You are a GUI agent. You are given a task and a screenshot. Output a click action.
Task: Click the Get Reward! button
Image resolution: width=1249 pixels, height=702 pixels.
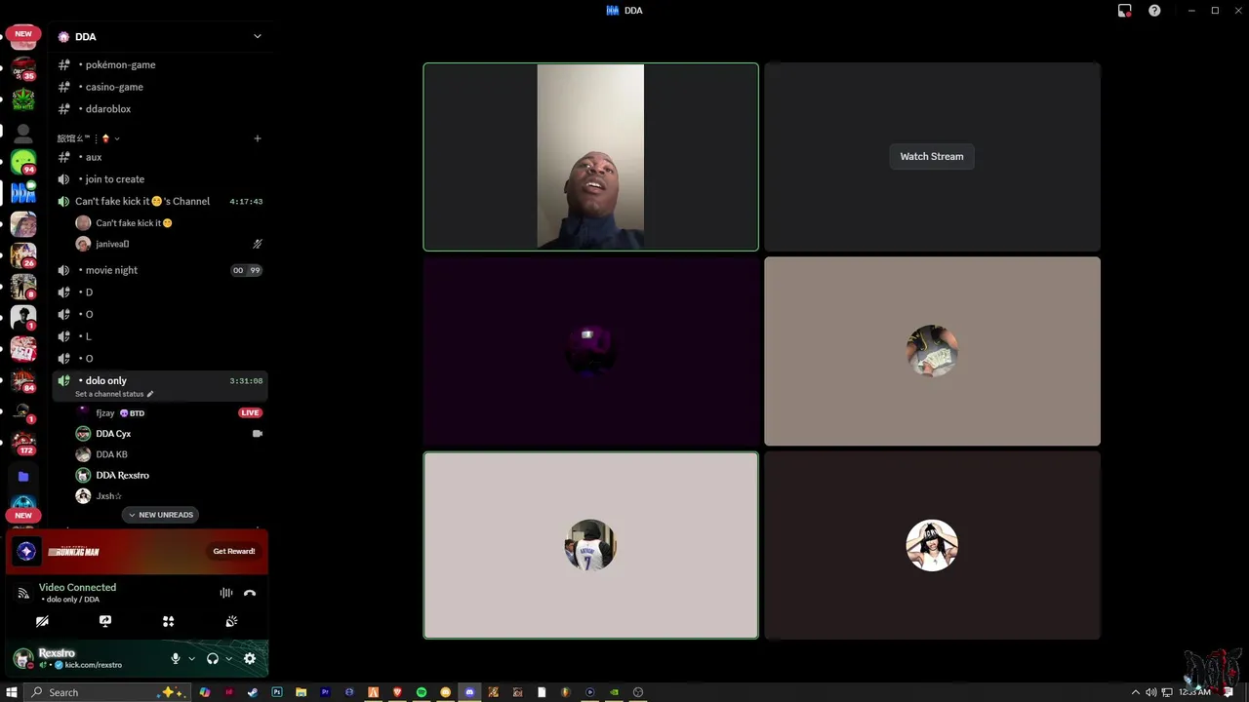click(234, 552)
